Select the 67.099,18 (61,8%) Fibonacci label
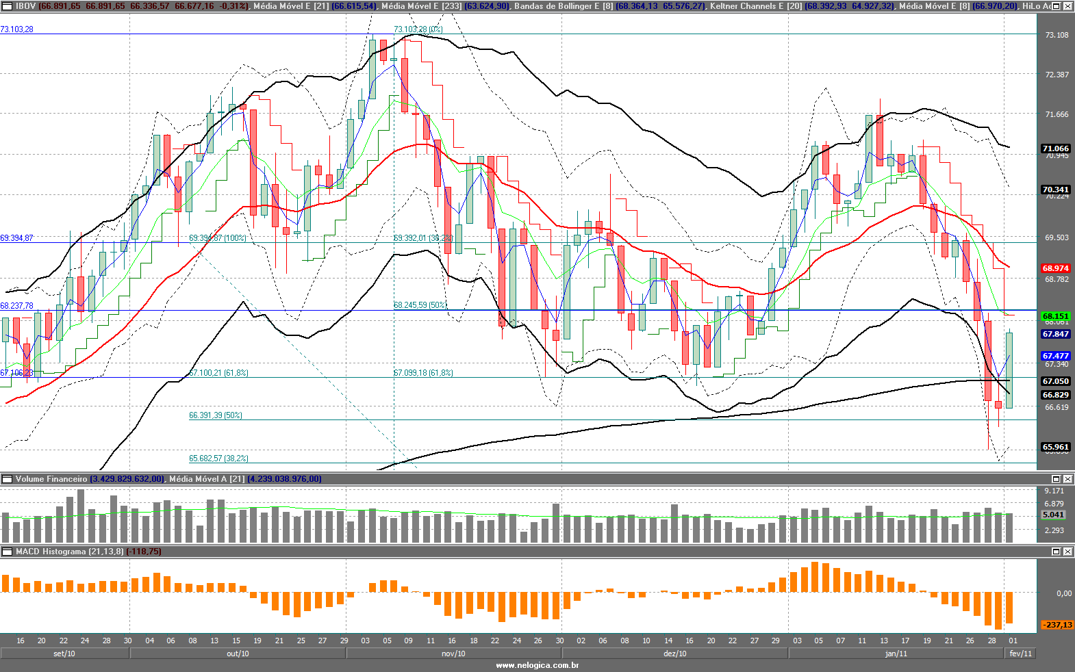 [423, 373]
